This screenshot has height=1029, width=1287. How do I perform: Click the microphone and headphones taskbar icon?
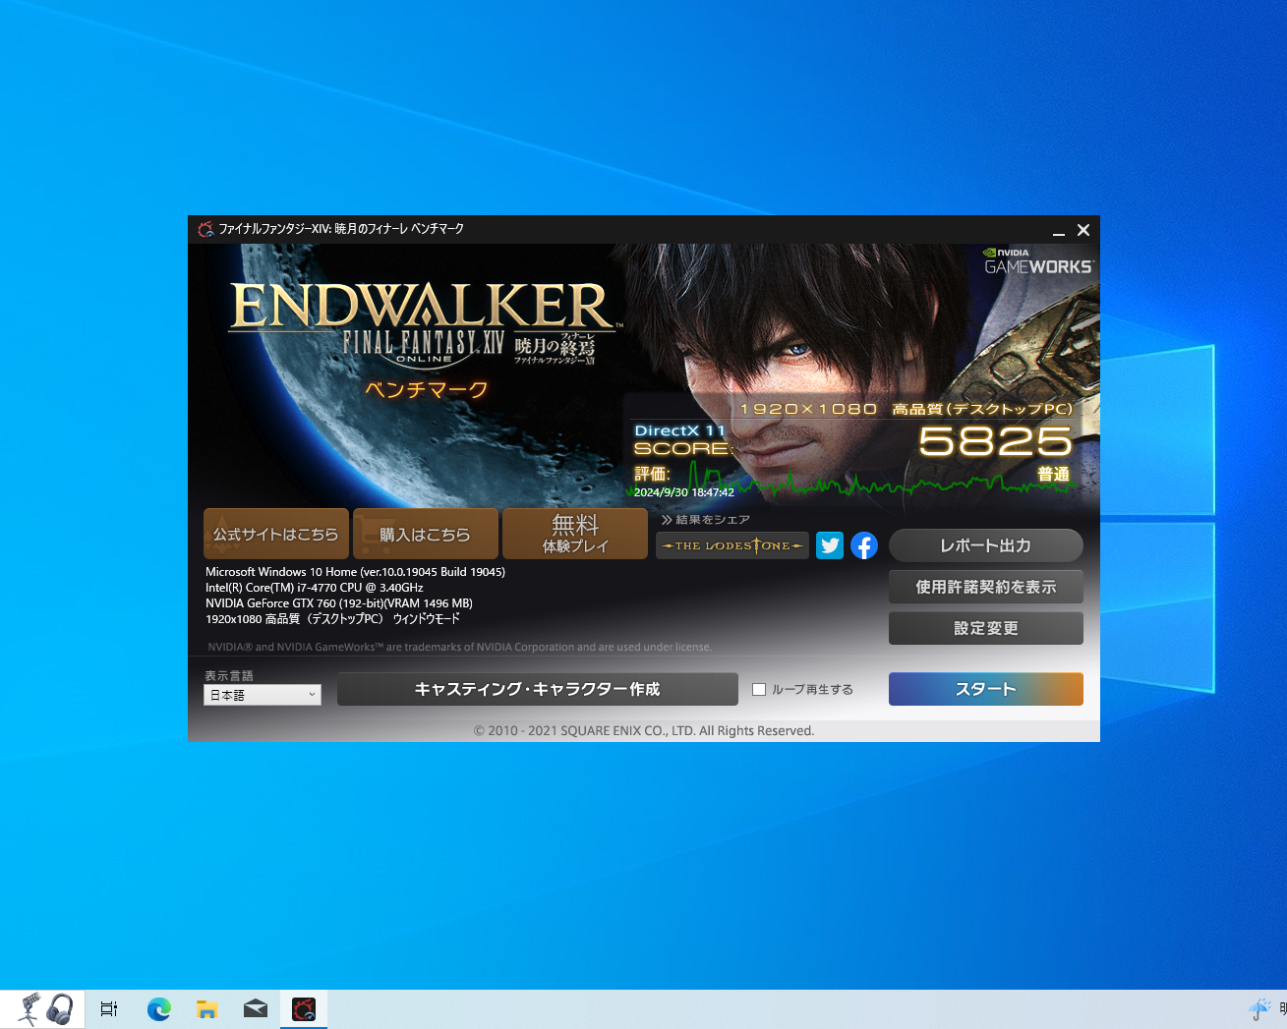(x=44, y=1009)
